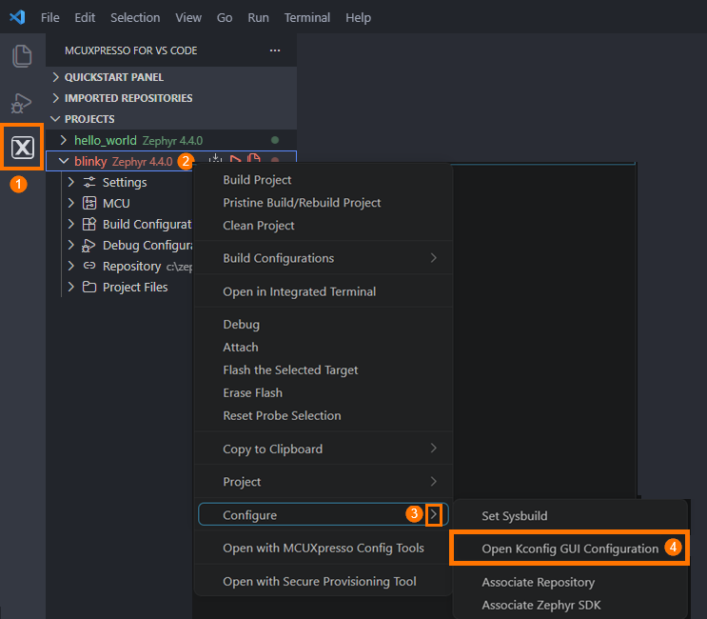Click the copy files icon on blinky row
Screen dimensions: 707x619
click(254, 159)
